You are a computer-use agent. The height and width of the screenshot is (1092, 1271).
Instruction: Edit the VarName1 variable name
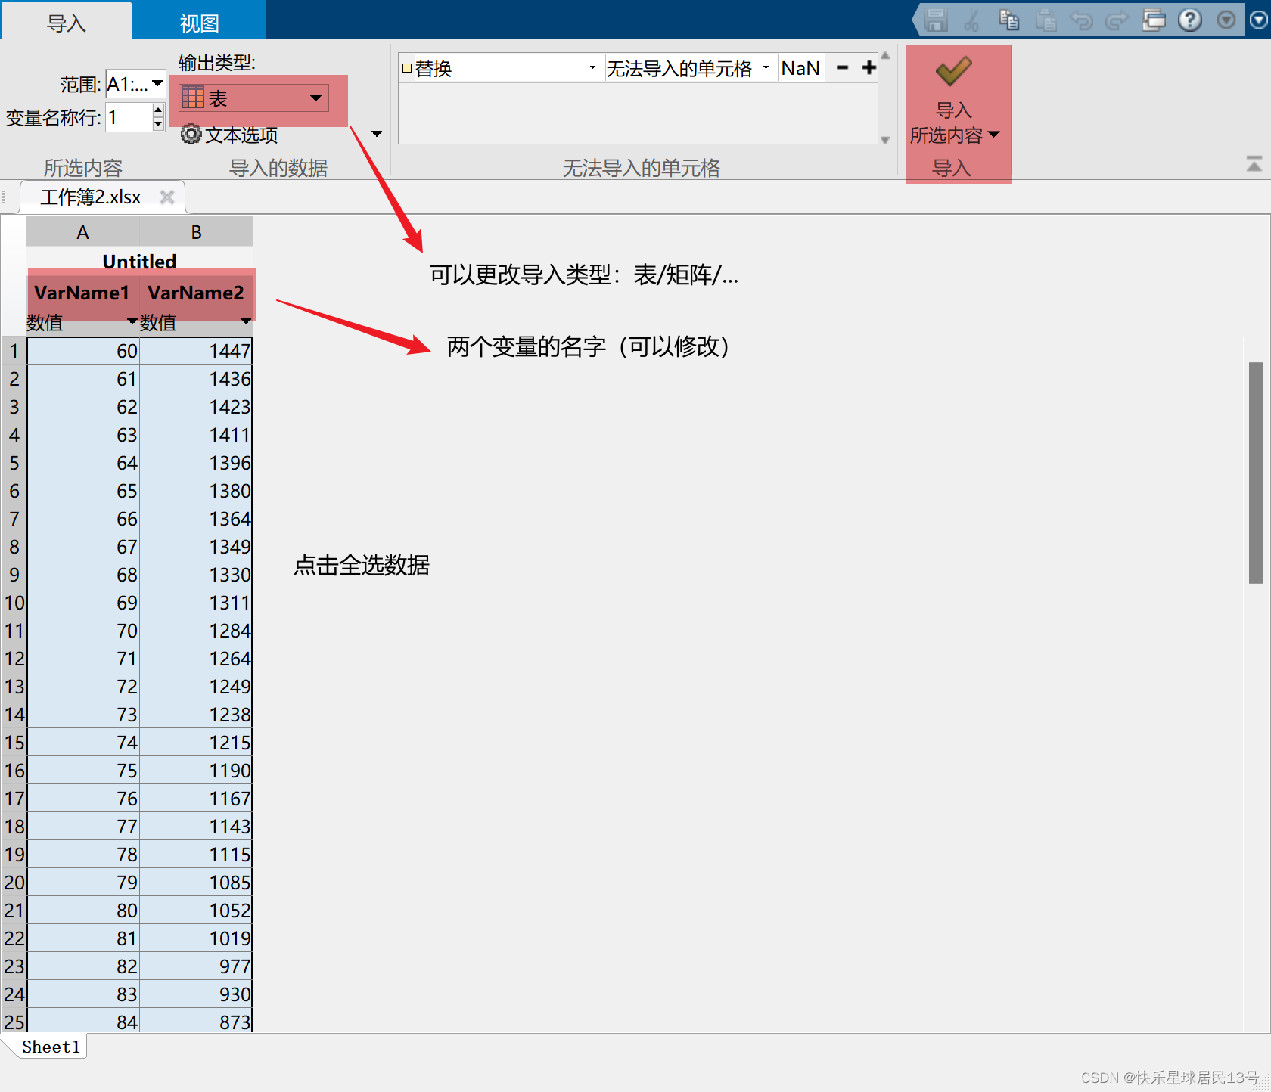82,293
